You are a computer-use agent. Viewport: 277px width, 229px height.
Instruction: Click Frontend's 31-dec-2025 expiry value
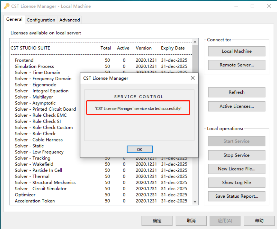click(174, 60)
